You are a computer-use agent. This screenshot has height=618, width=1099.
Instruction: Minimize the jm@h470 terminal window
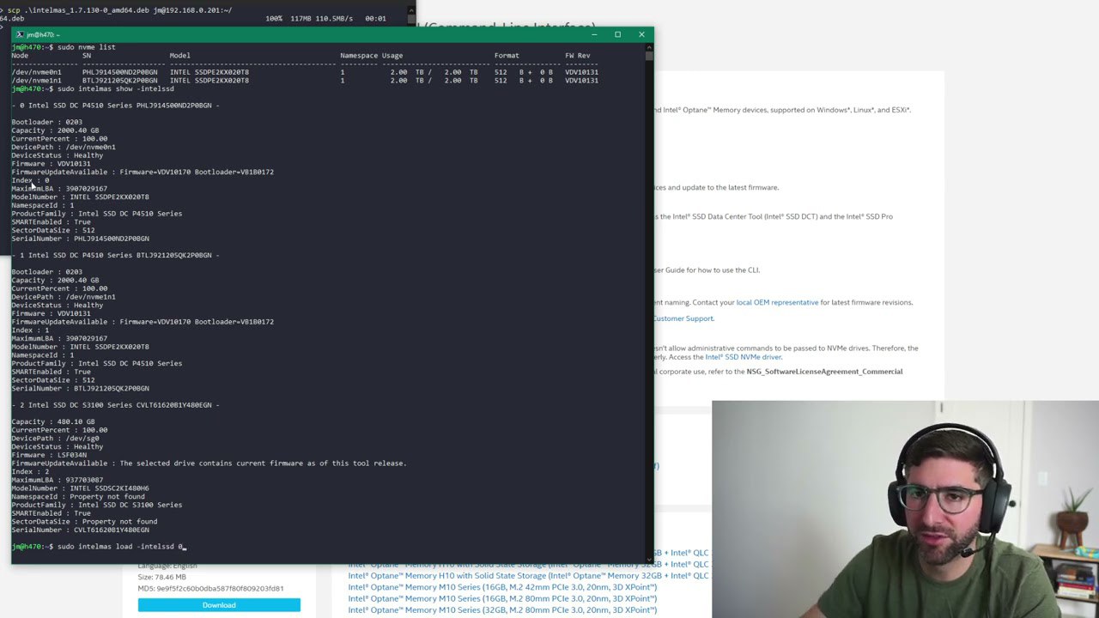click(x=593, y=34)
